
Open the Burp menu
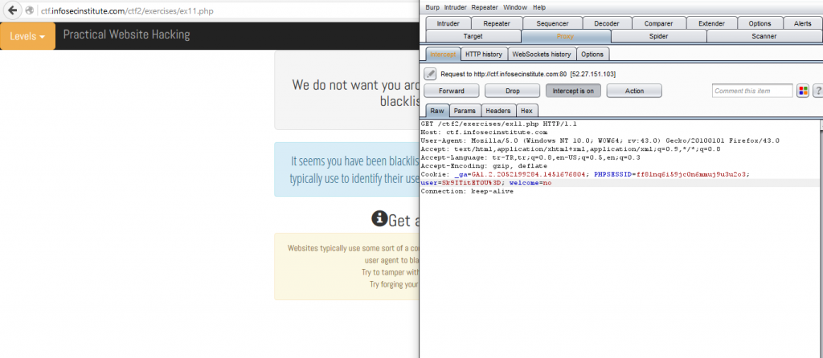[x=432, y=7]
